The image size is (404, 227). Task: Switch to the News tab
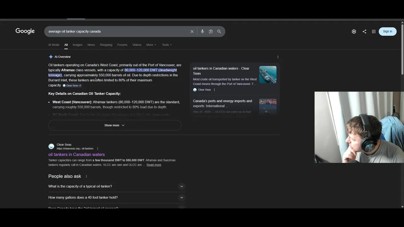tap(91, 45)
